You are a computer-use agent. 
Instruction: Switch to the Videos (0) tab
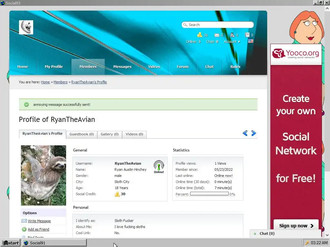[134, 134]
